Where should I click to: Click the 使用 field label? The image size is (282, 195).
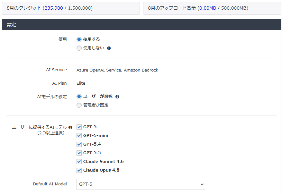pyautogui.click(x=63, y=39)
